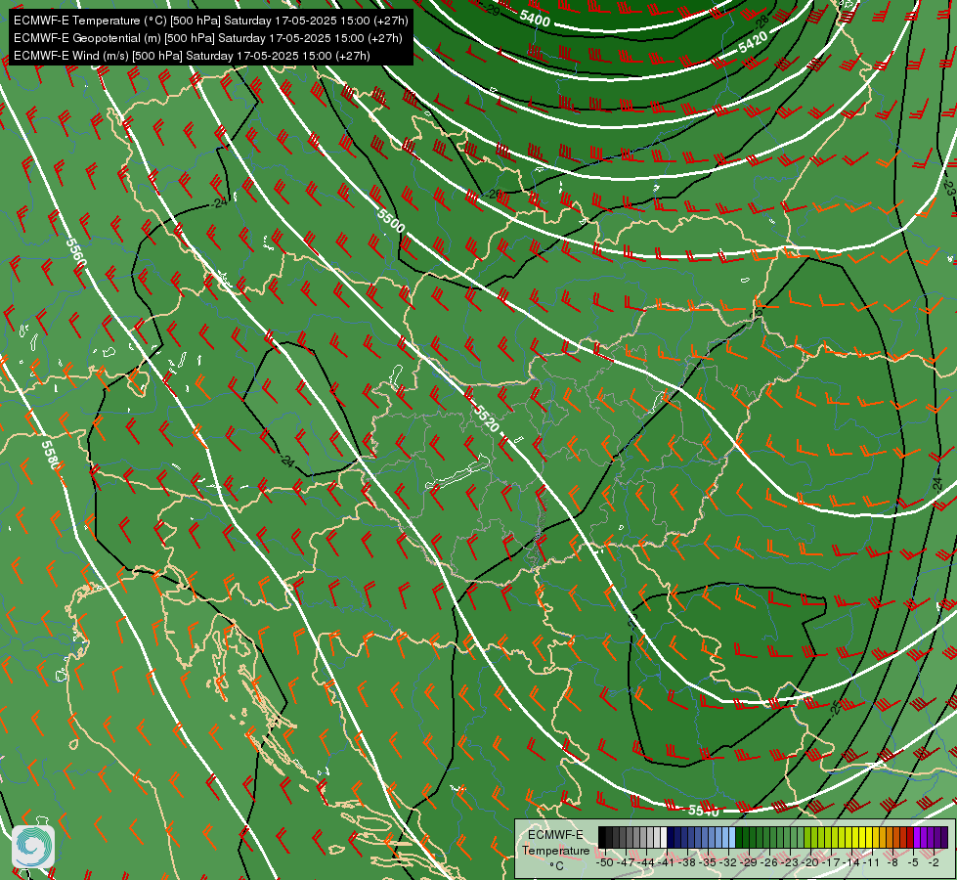Screen dimensions: 957x880
Task: Click the -2 value on the legend scale
Action: pyautogui.click(x=934, y=862)
